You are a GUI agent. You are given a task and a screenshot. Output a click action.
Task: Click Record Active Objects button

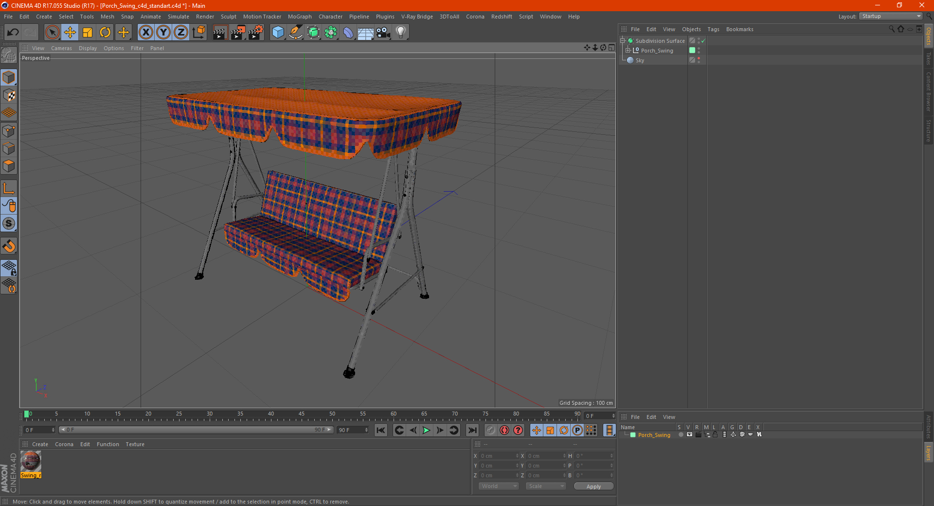pos(491,430)
